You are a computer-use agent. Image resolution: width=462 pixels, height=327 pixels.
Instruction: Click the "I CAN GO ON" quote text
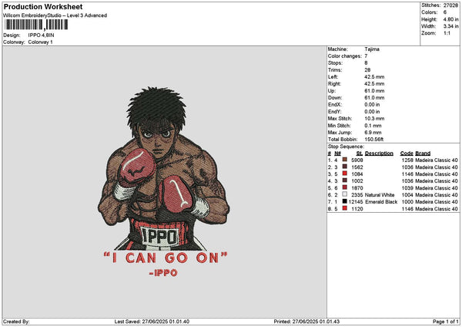pos(166,258)
